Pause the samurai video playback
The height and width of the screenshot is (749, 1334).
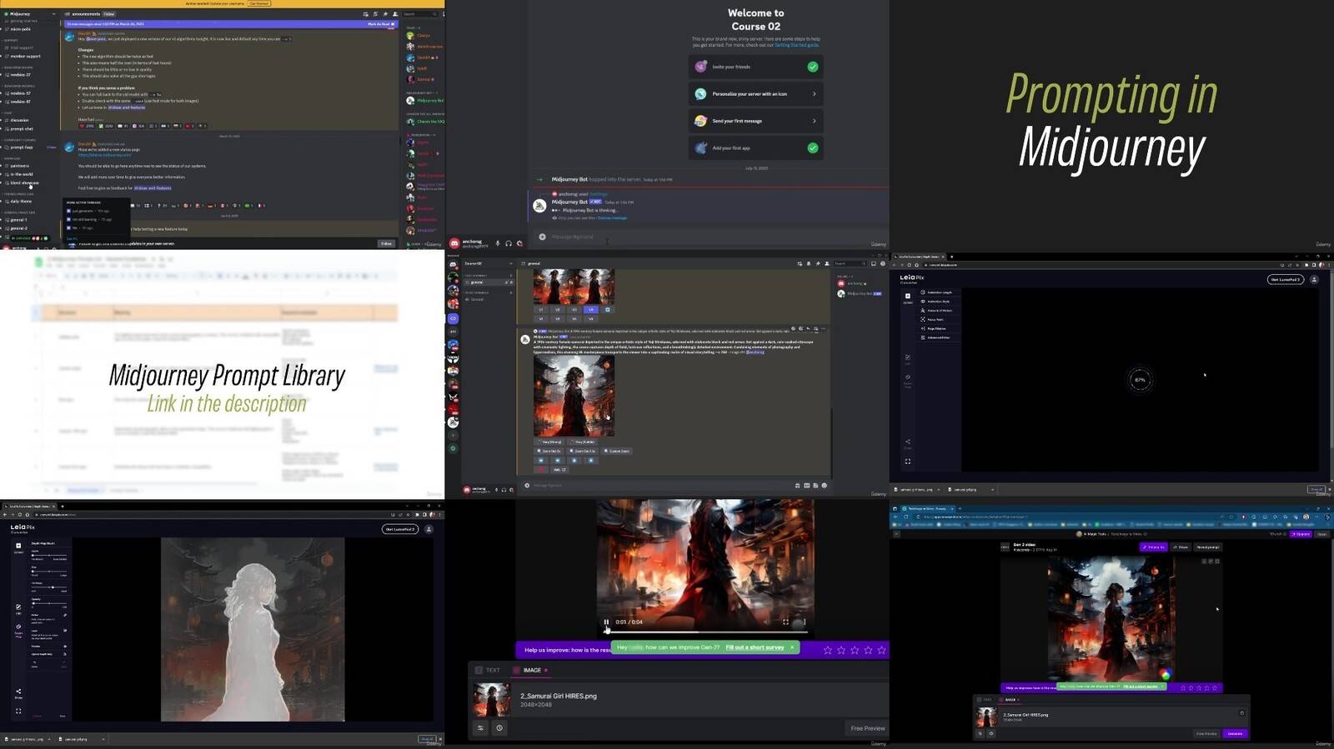(x=606, y=622)
